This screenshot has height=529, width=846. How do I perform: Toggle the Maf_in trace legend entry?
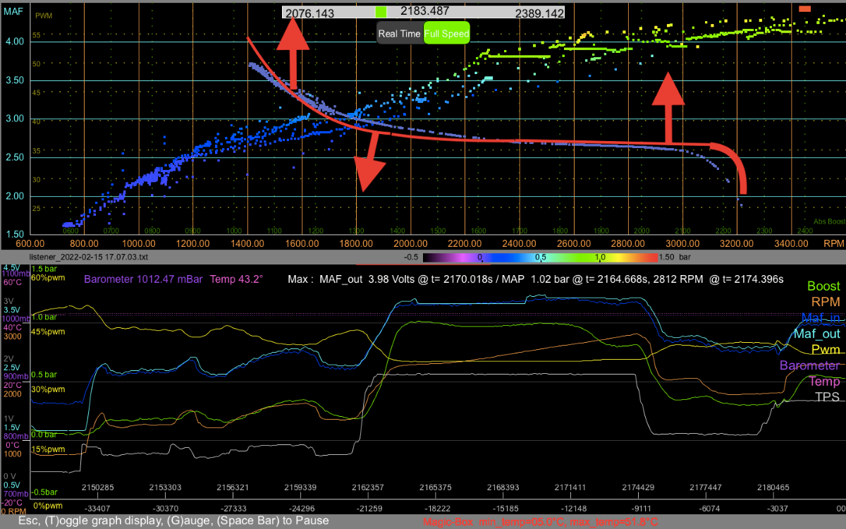tap(821, 318)
